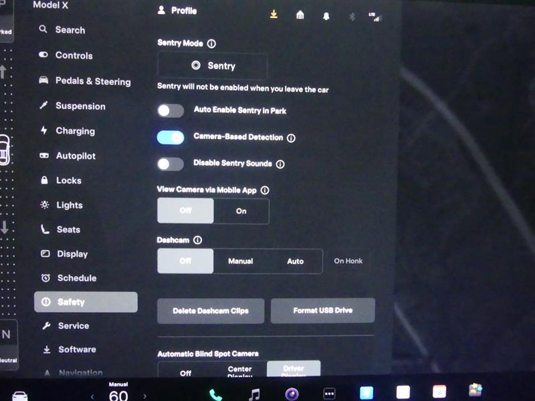This screenshot has width=535, height=401.
Task: Open Pedals & Steering settings
Action: 85,81
